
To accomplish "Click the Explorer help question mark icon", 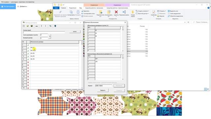I will (208, 8).
